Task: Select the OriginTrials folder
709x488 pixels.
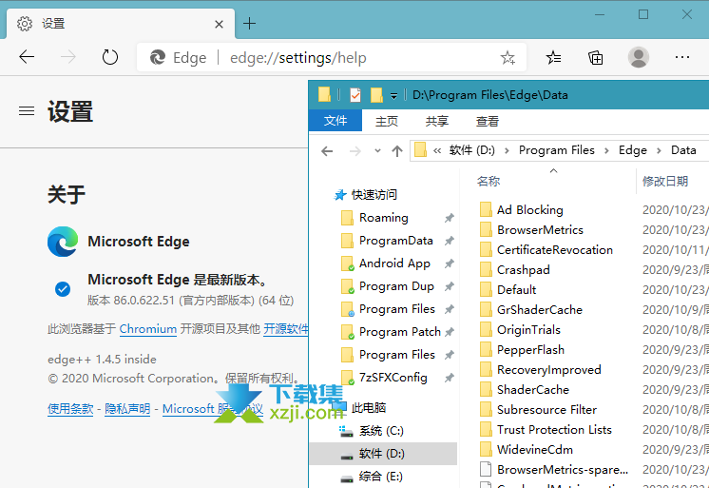Action: (x=528, y=330)
